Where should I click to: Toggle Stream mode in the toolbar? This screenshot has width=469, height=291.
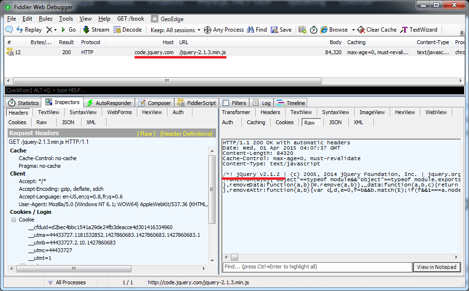(96, 30)
